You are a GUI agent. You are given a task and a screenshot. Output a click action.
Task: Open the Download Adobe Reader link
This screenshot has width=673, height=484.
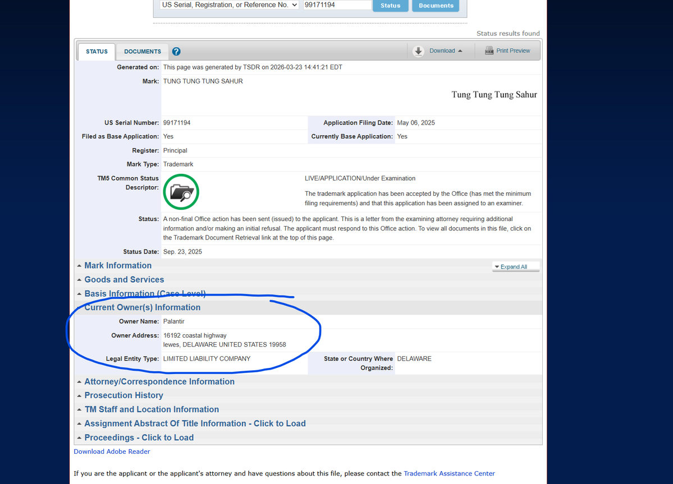pyautogui.click(x=112, y=451)
